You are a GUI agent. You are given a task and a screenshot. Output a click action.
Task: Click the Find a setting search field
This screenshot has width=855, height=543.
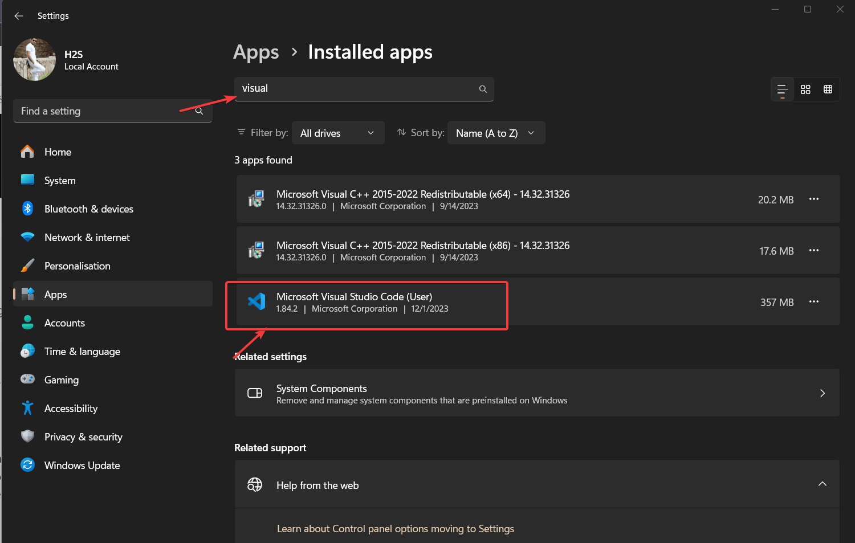[103, 111]
